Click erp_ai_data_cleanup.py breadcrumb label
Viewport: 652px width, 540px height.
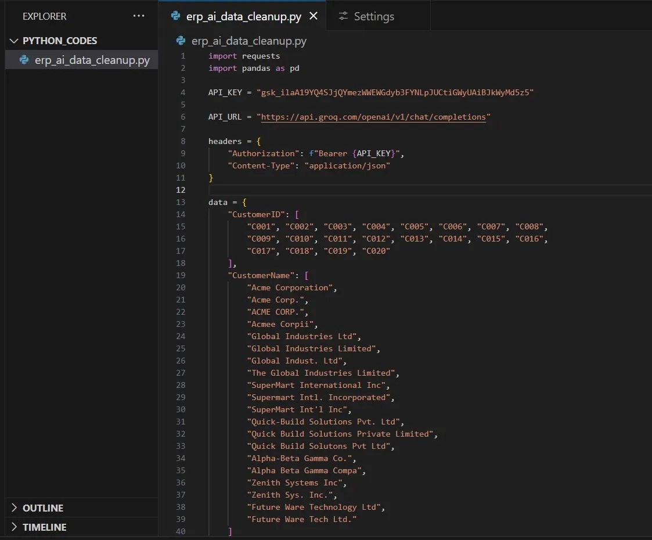click(249, 41)
